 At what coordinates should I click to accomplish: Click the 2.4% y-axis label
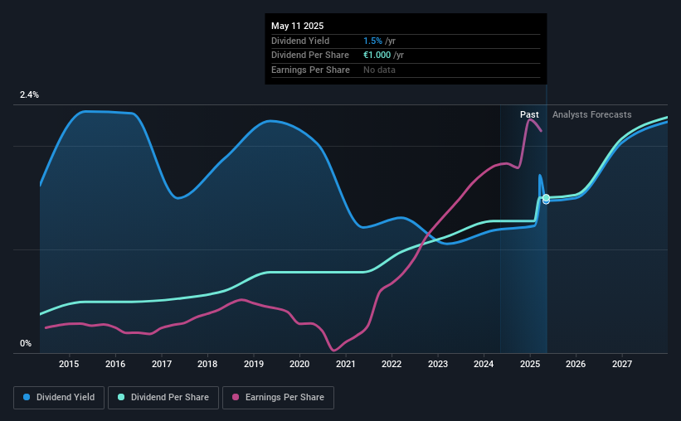pyautogui.click(x=29, y=94)
